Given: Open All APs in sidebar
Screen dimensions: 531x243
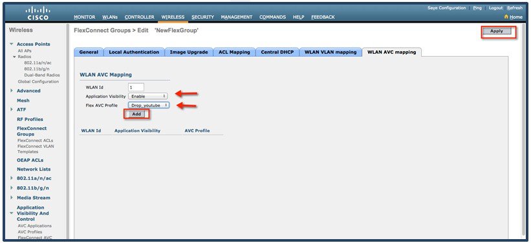Looking at the screenshot, I should pos(25,51).
